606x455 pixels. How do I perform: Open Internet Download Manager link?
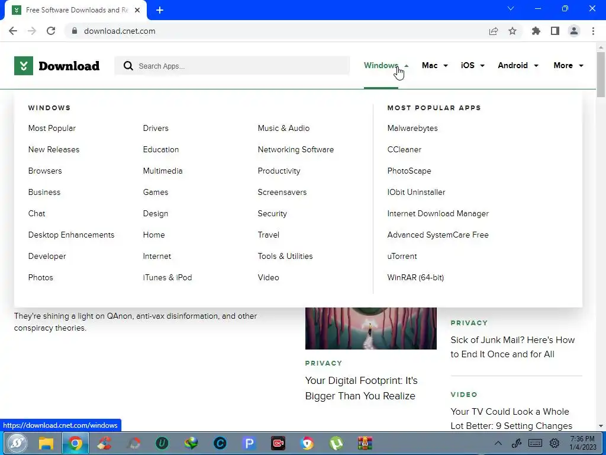click(438, 213)
